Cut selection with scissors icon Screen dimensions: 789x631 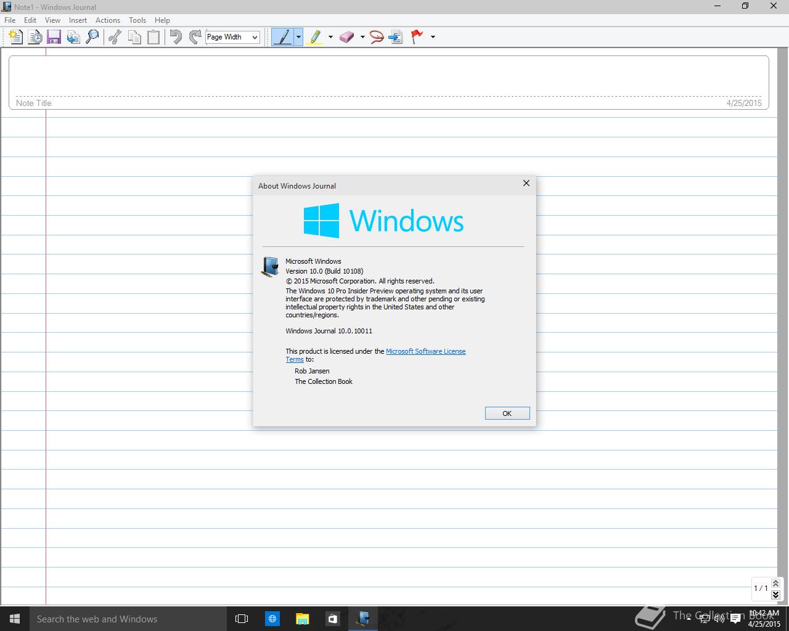click(x=115, y=37)
